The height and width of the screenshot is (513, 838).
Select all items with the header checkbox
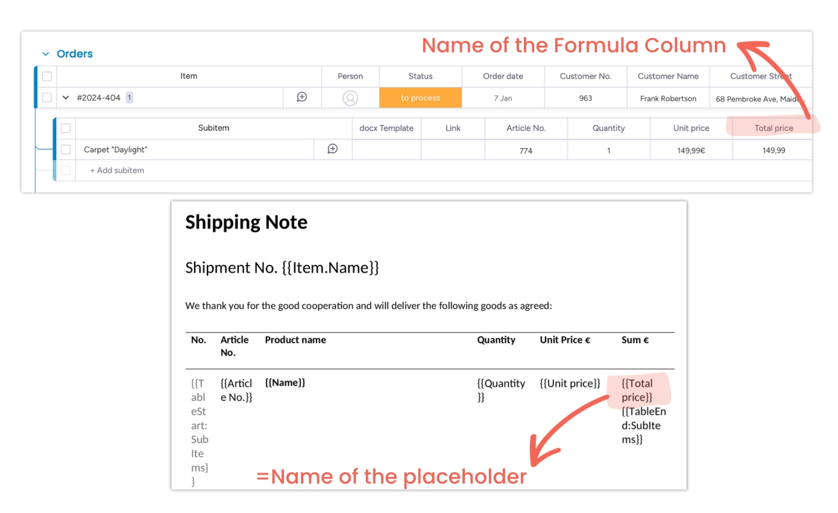(47, 76)
